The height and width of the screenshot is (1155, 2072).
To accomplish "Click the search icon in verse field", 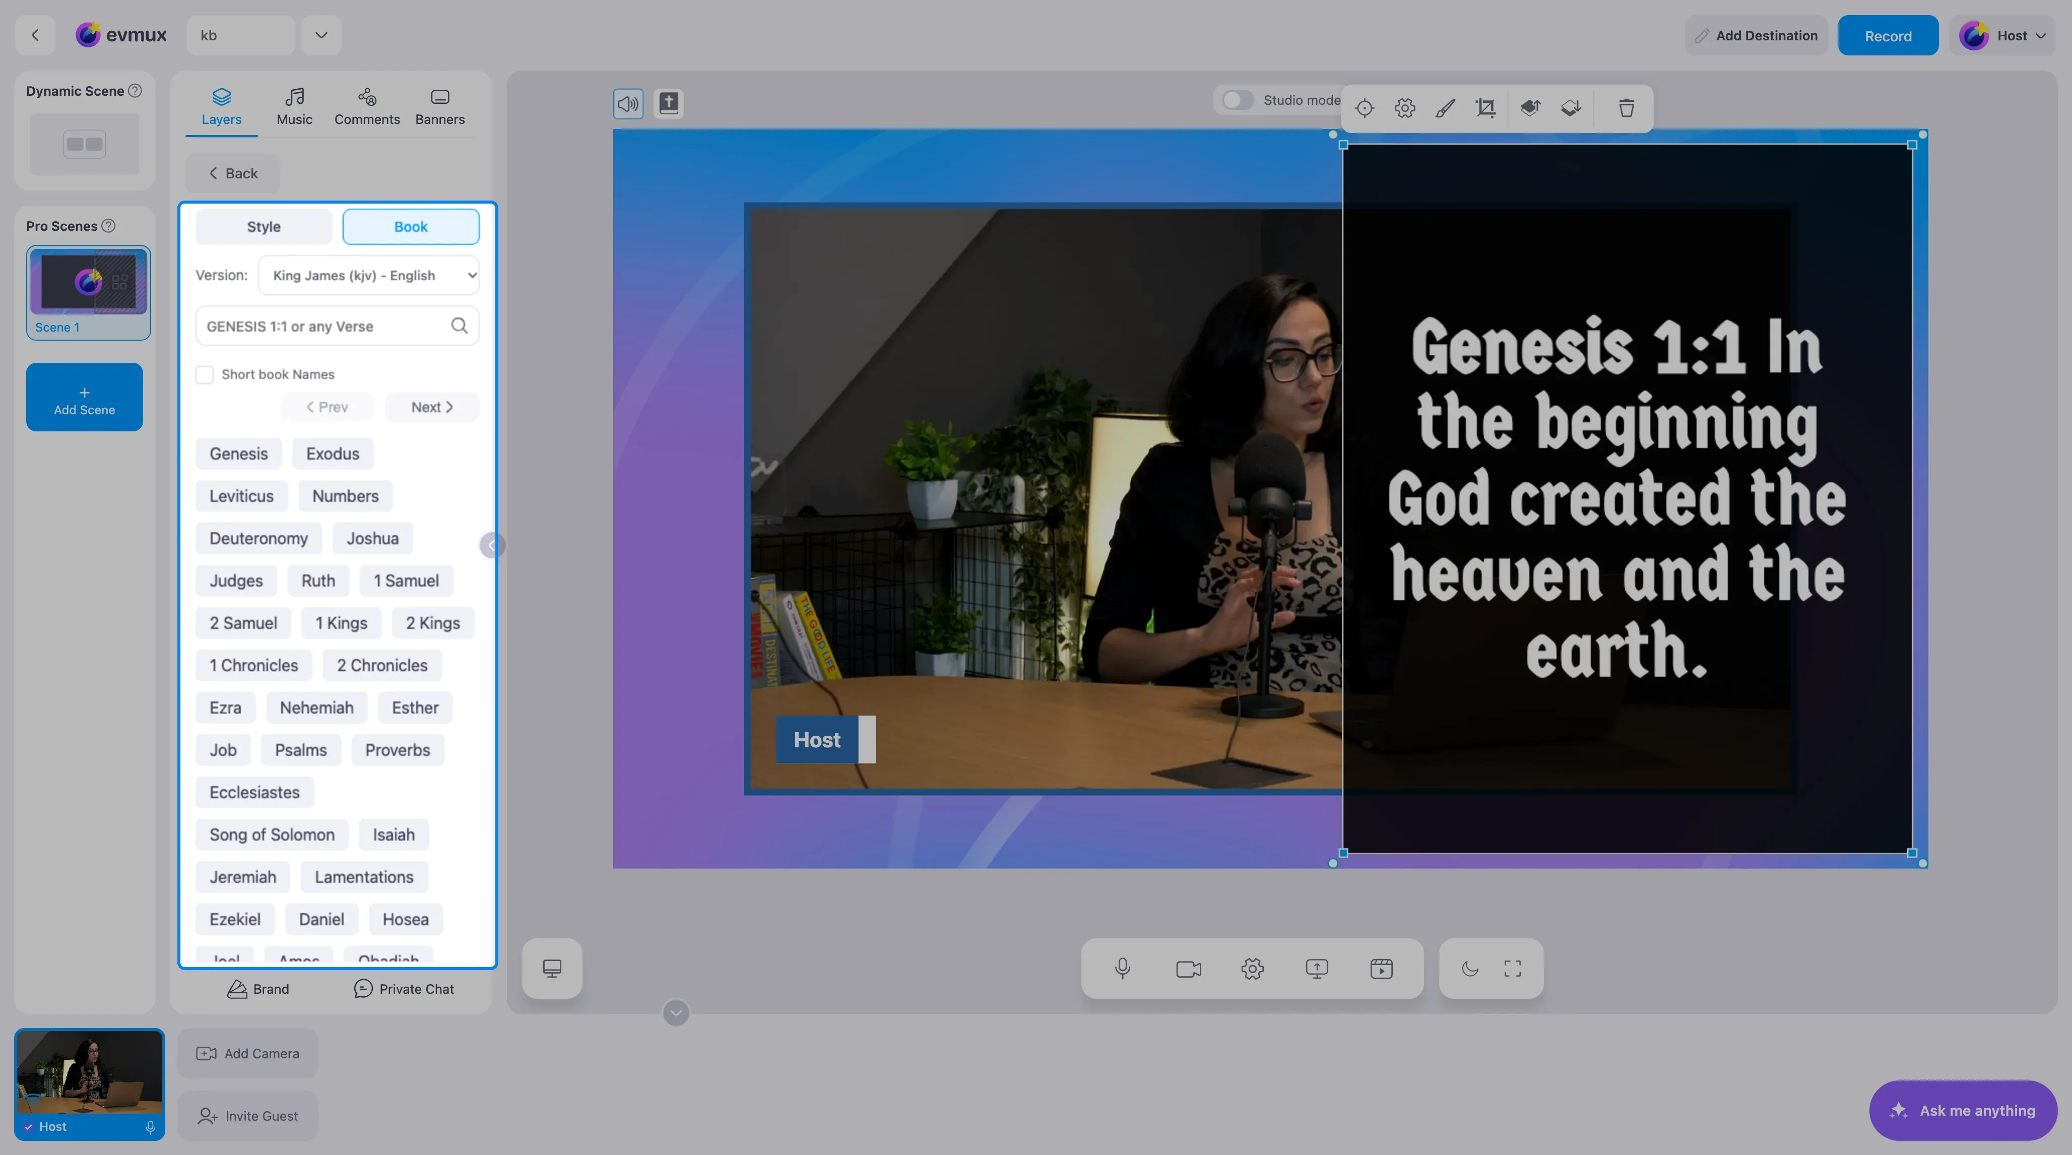I will [459, 326].
